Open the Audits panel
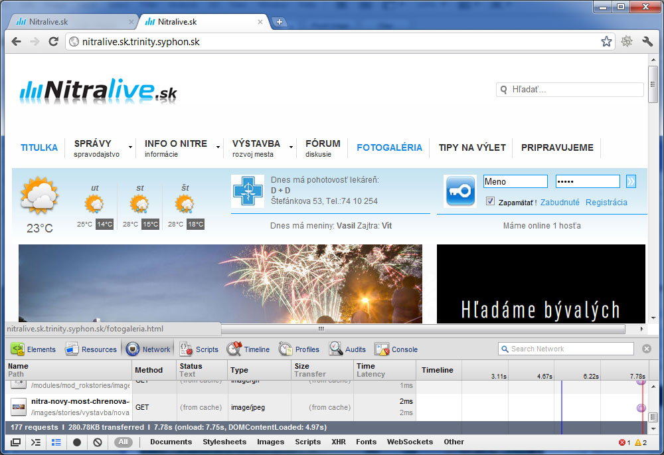This screenshot has height=455, width=664. tap(347, 349)
